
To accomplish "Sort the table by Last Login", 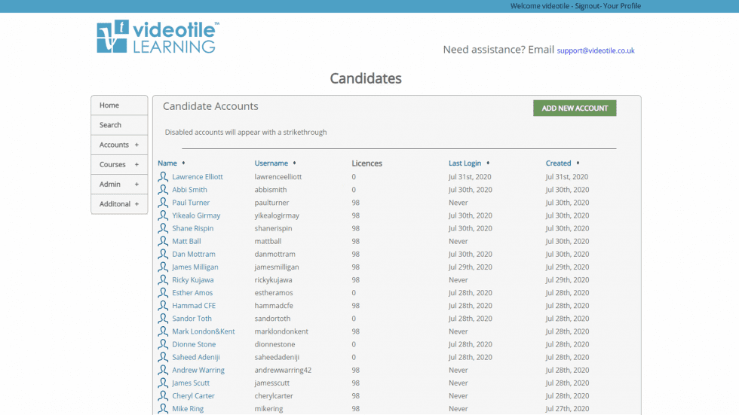I will point(465,163).
